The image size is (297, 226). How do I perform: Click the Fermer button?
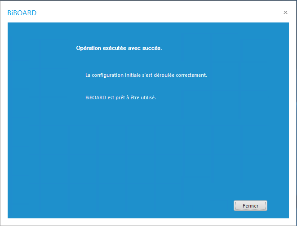click(x=250, y=205)
